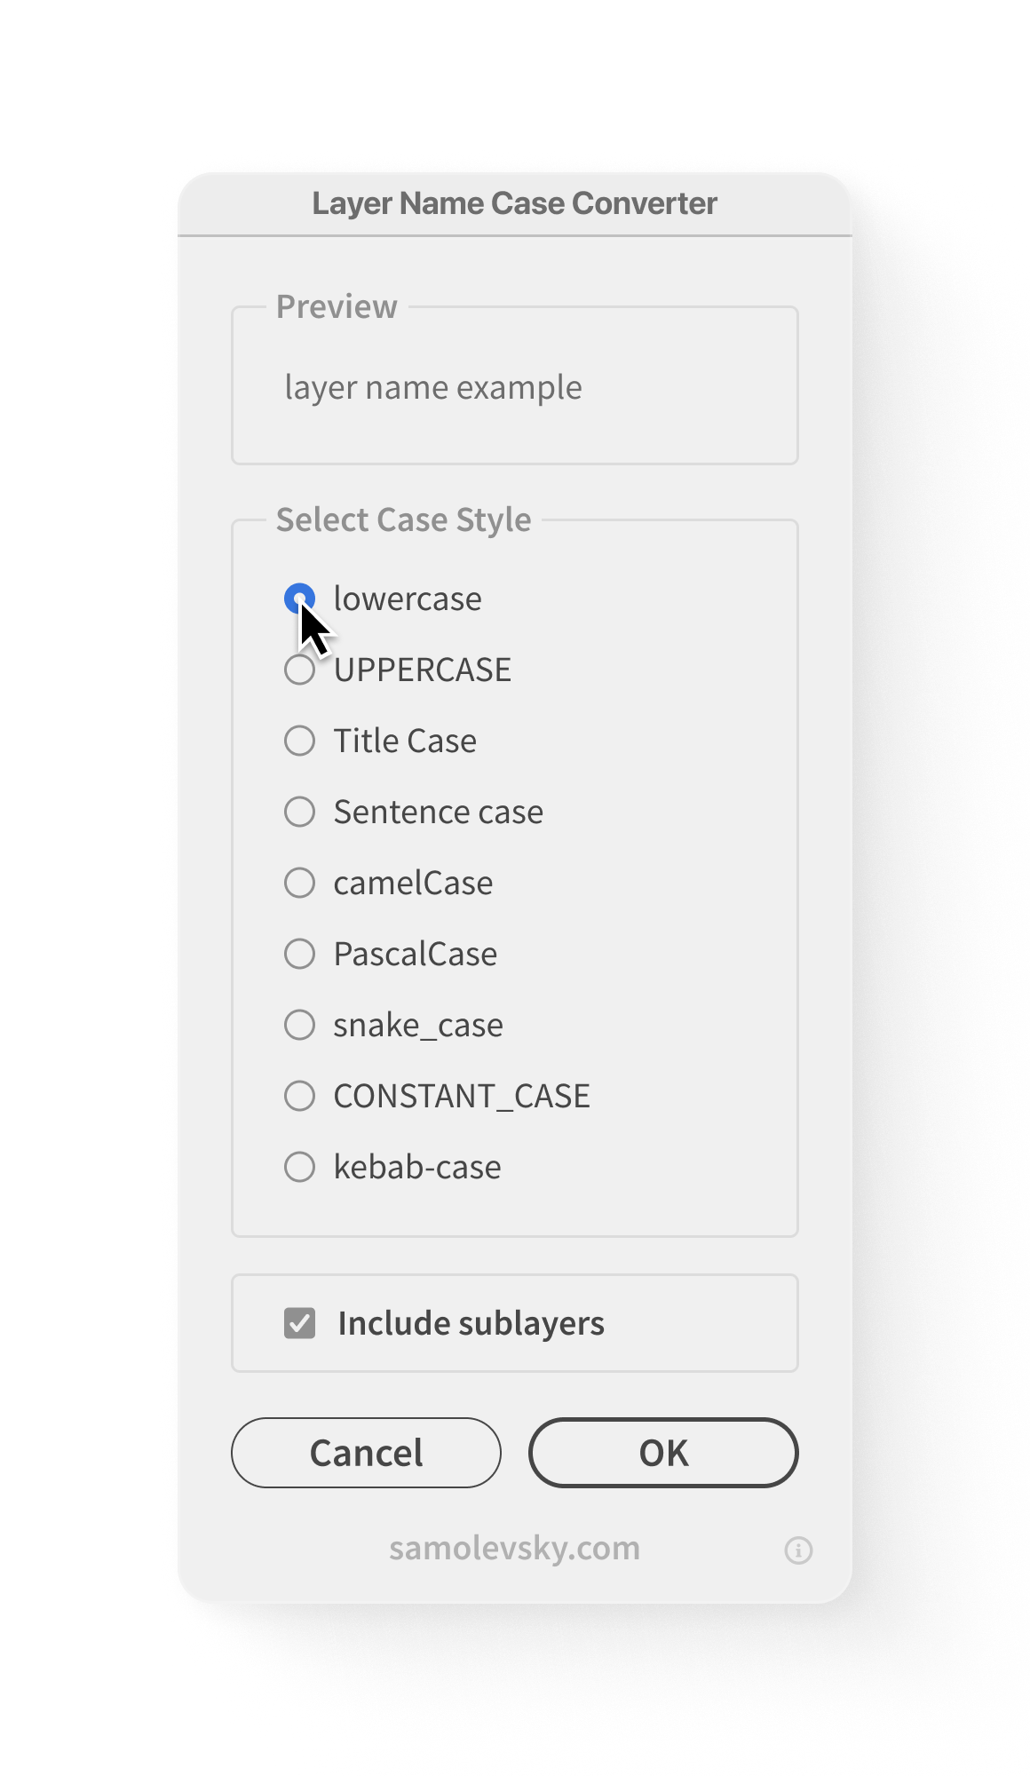The width and height of the screenshot is (1030, 1776).
Task: Click the Select Case Style heading
Action: coord(403,519)
